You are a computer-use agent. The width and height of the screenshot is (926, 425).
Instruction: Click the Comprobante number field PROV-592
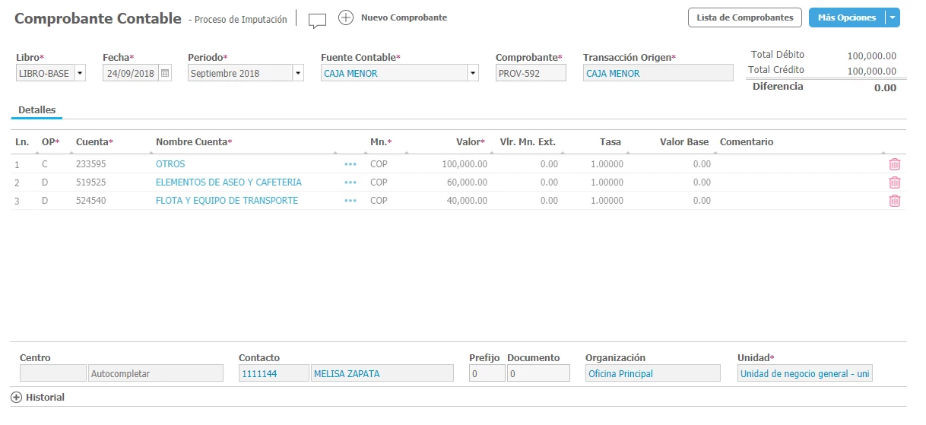[531, 73]
